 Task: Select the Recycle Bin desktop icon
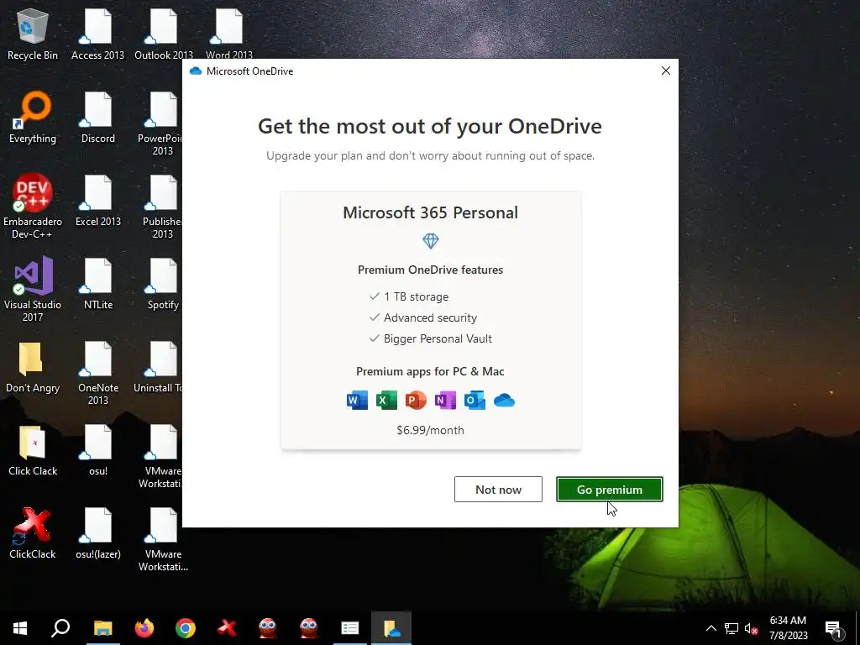click(x=33, y=34)
